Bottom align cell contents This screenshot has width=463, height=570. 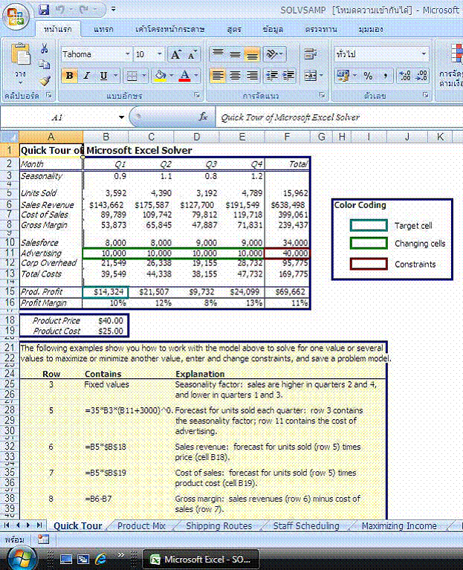[x=252, y=54]
